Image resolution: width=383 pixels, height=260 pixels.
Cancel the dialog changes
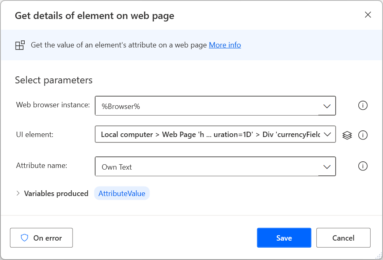[x=343, y=238]
